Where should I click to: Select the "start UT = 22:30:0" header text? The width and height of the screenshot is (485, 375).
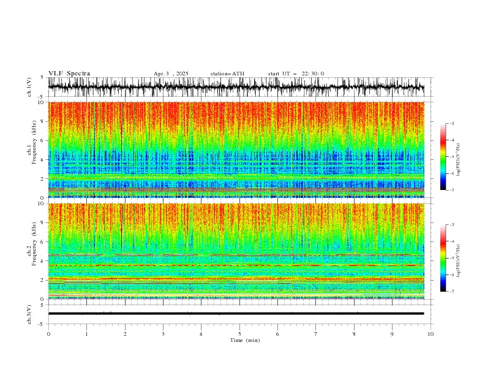click(296, 74)
